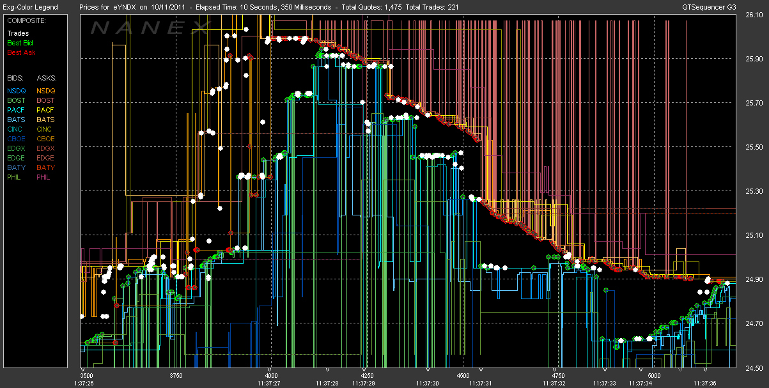Screen dimensions: 769x388
Task: Click the 25.10 price axis label
Action: (x=754, y=235)
